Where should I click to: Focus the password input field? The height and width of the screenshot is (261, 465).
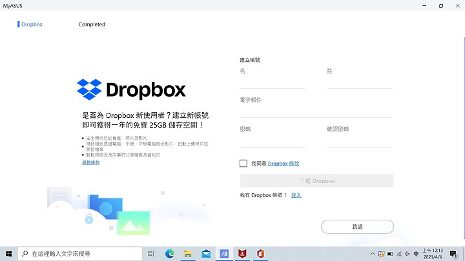coord(273,141)
